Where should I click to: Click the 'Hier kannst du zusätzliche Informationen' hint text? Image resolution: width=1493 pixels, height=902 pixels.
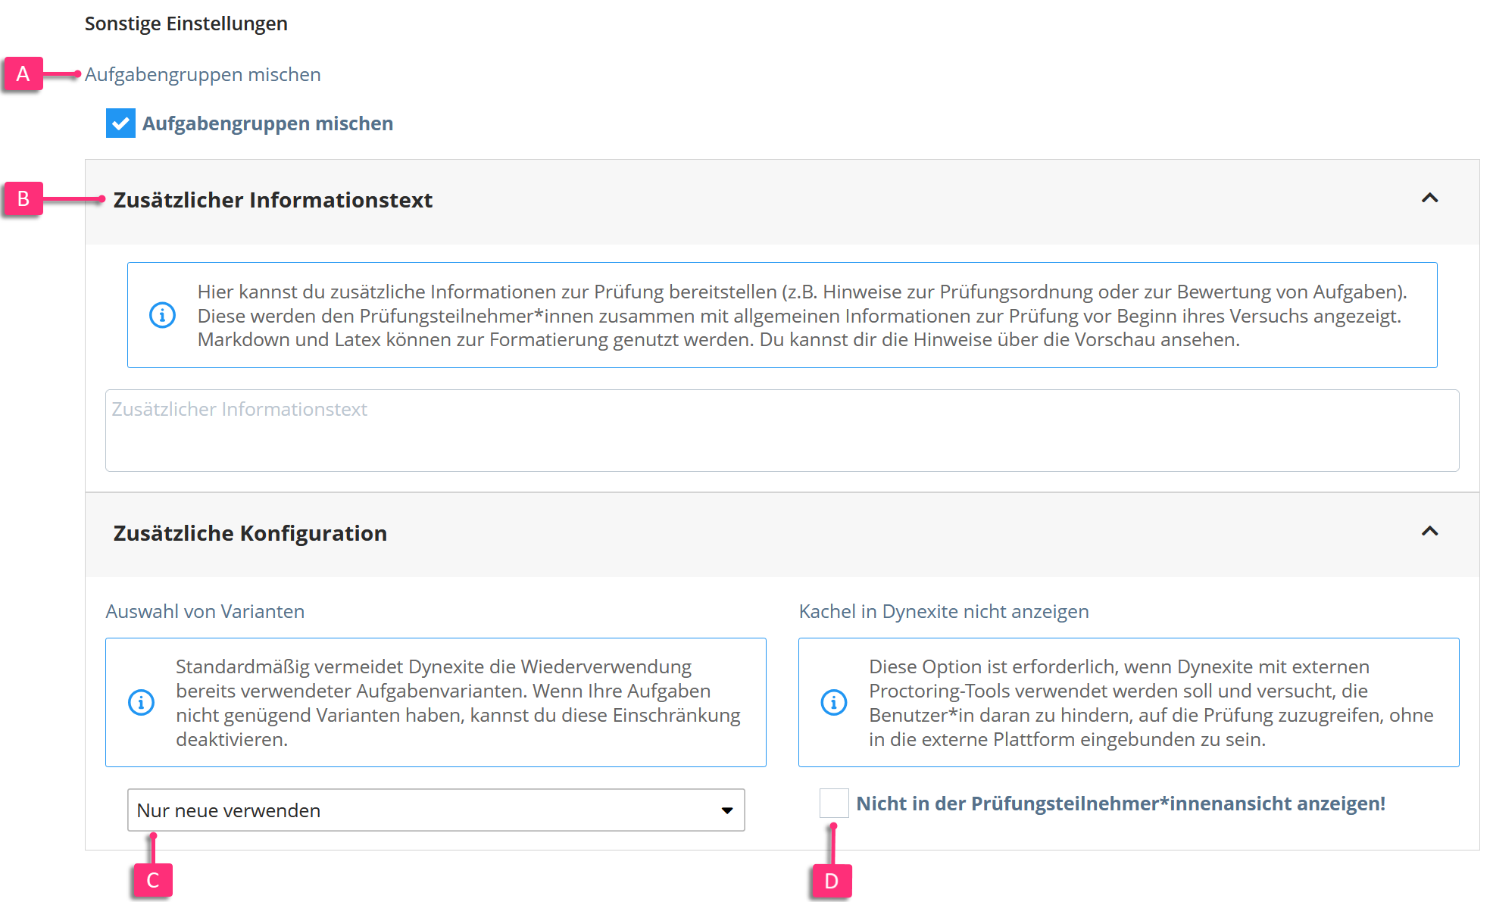(802, 315)
